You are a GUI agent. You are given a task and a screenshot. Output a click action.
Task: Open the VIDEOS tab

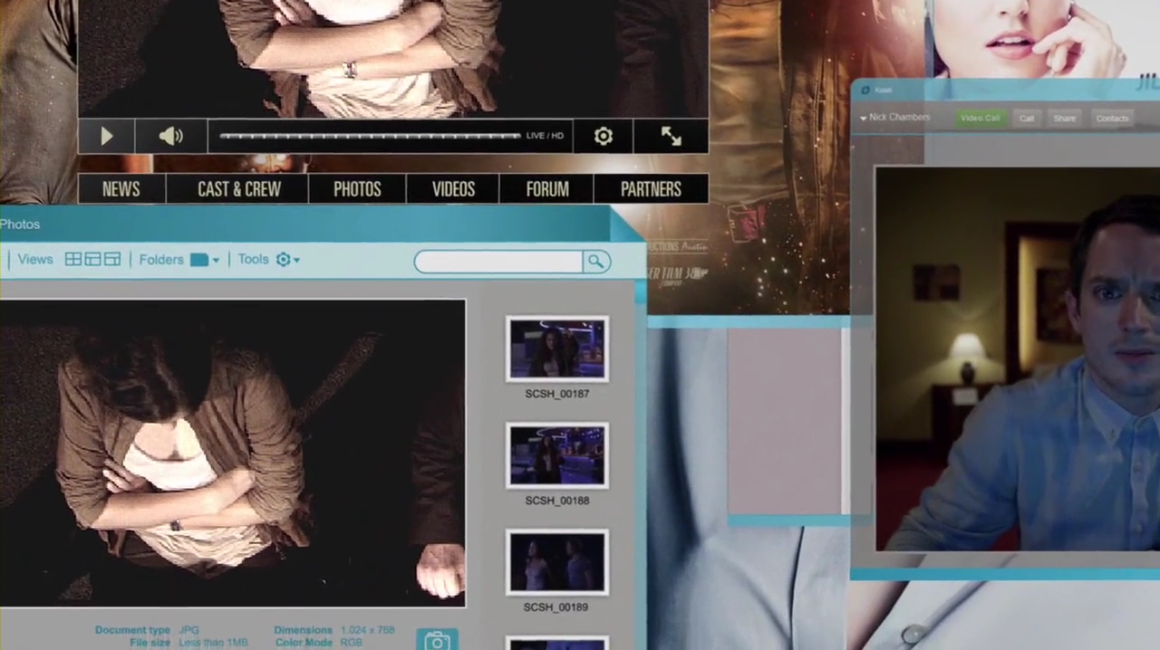(x=453, y=189)
